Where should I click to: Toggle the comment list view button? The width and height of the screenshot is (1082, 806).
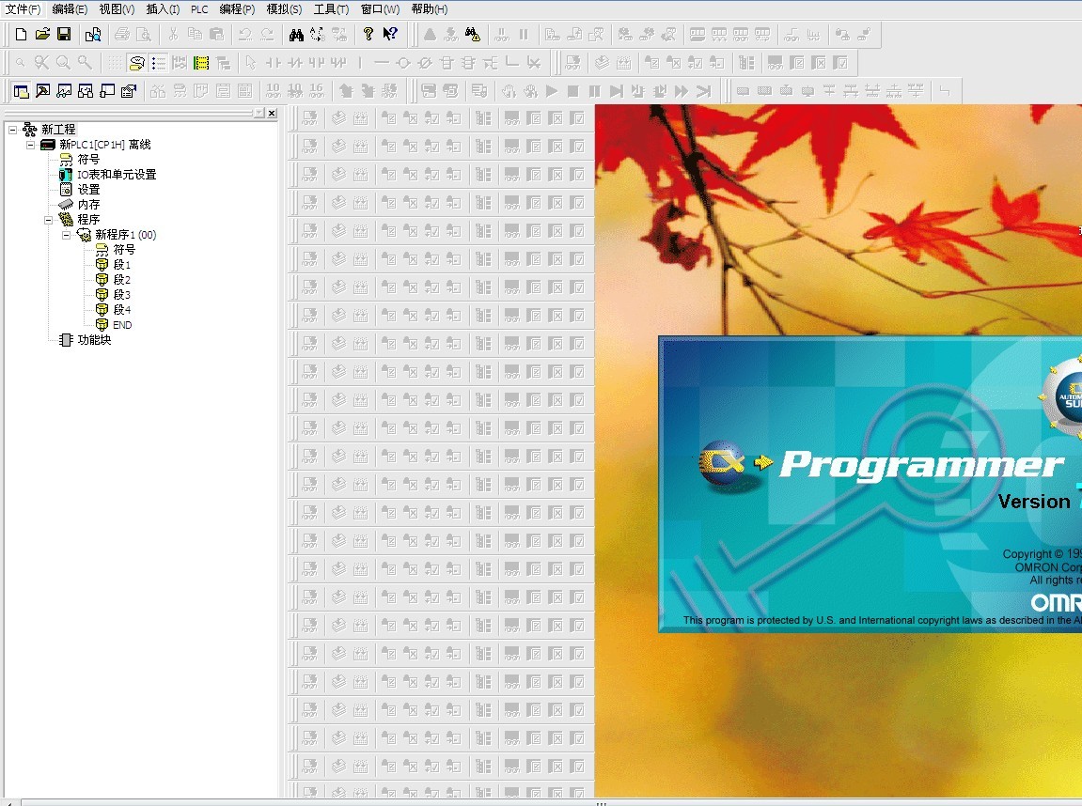pos(158,63)
